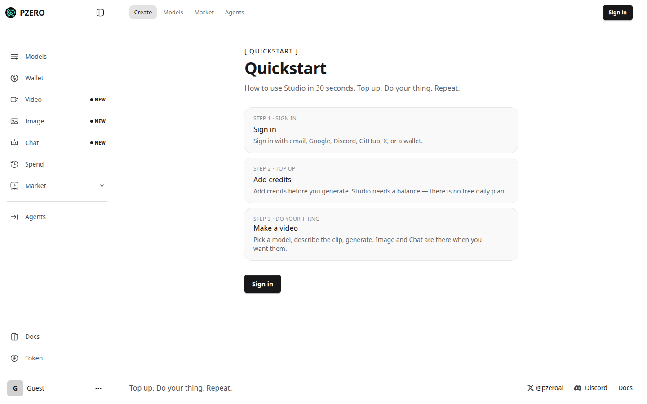Image resolution: width=647 pixels, height=404 pixels.
Task: Expand the Market chevron in sidebar
Action: click(x=102, y=186)
